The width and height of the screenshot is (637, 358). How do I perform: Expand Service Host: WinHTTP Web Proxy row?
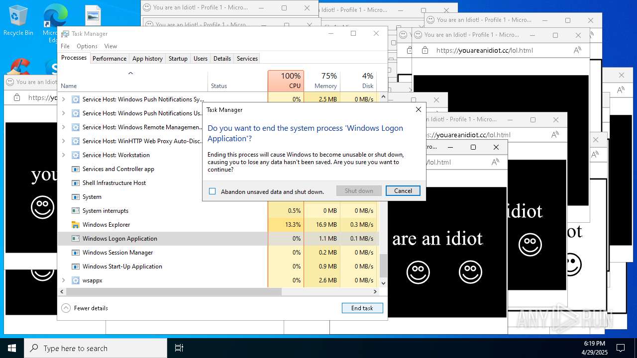[63, 141]
